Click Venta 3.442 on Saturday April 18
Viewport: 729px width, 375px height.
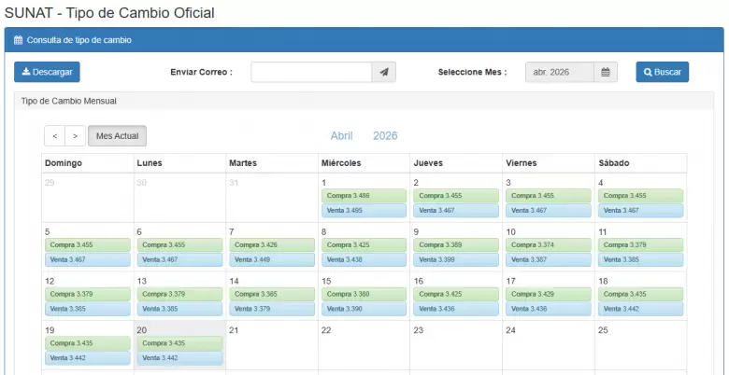[x=640, y=309]
